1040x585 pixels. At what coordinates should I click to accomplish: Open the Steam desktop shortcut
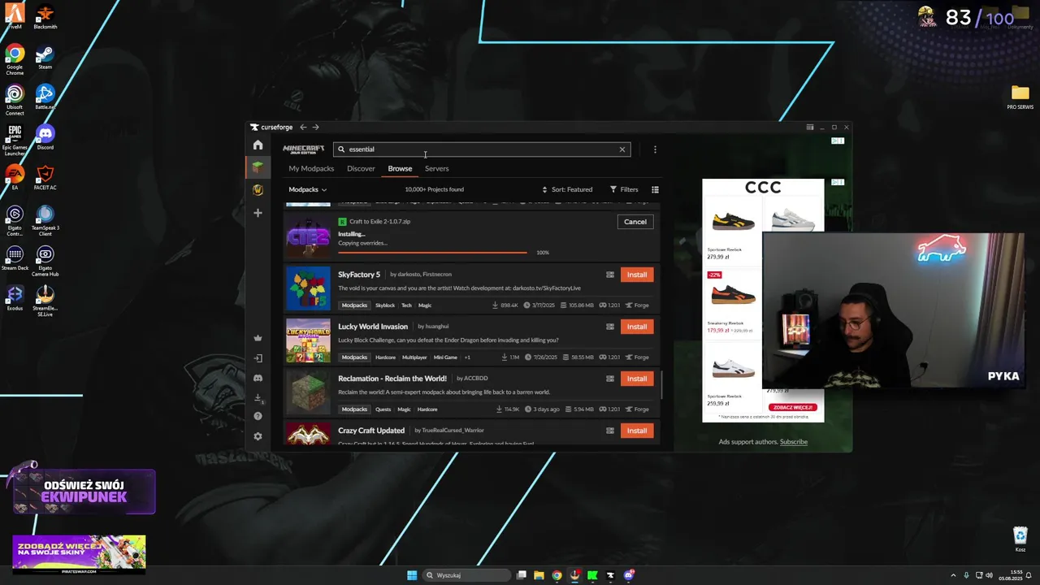point(45,58)
